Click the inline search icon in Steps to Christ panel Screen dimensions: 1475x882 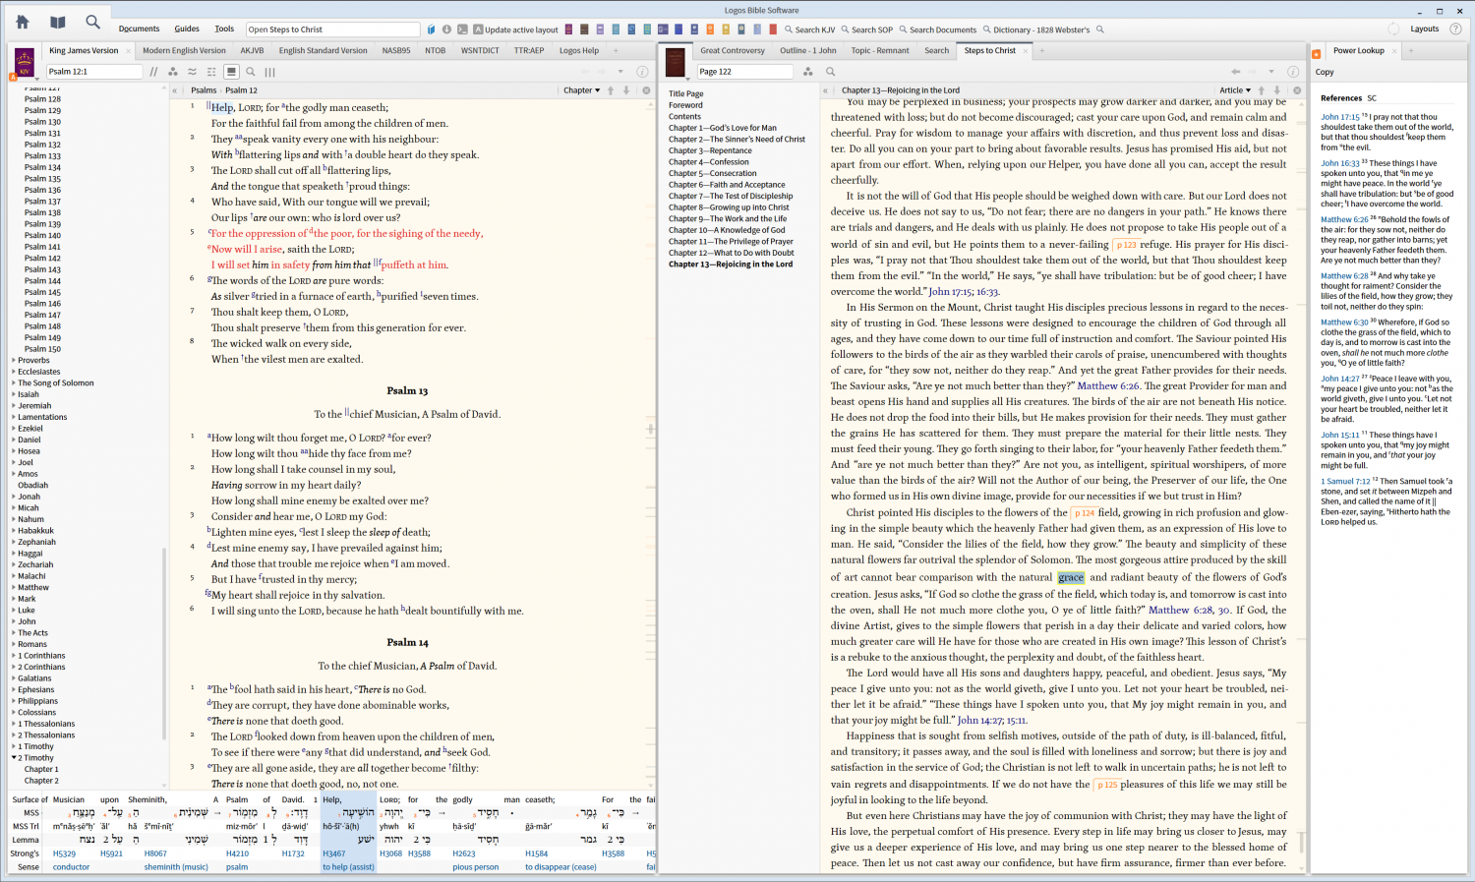pos(830,72)
